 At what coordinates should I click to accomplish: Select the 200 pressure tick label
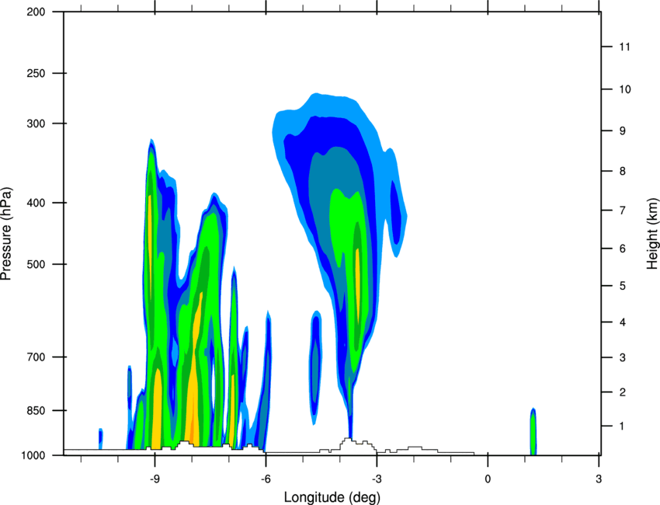point(36,12)
